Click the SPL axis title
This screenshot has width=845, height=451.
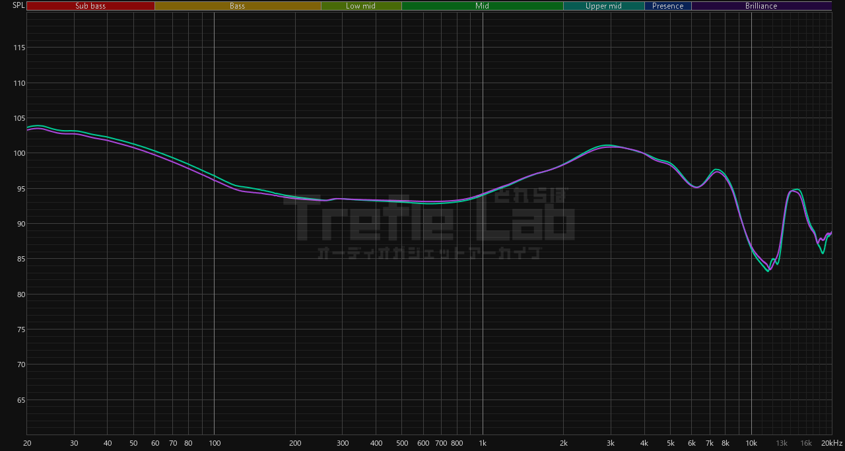(x=18, y=5)
